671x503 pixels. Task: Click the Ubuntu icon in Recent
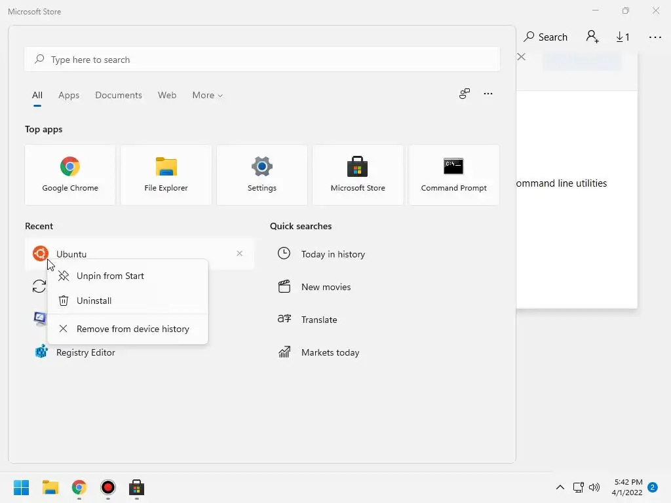pos(41,253)
